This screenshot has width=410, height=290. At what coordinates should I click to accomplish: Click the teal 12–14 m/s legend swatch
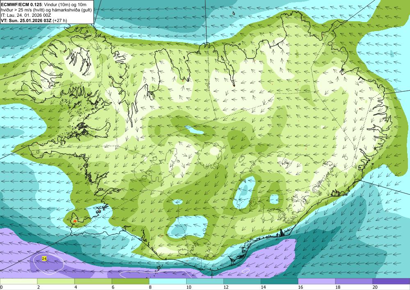[x=242, y=281]
